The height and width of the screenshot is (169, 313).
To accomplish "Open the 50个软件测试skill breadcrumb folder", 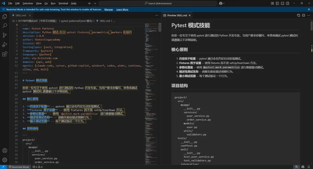I will click(37, 21).
